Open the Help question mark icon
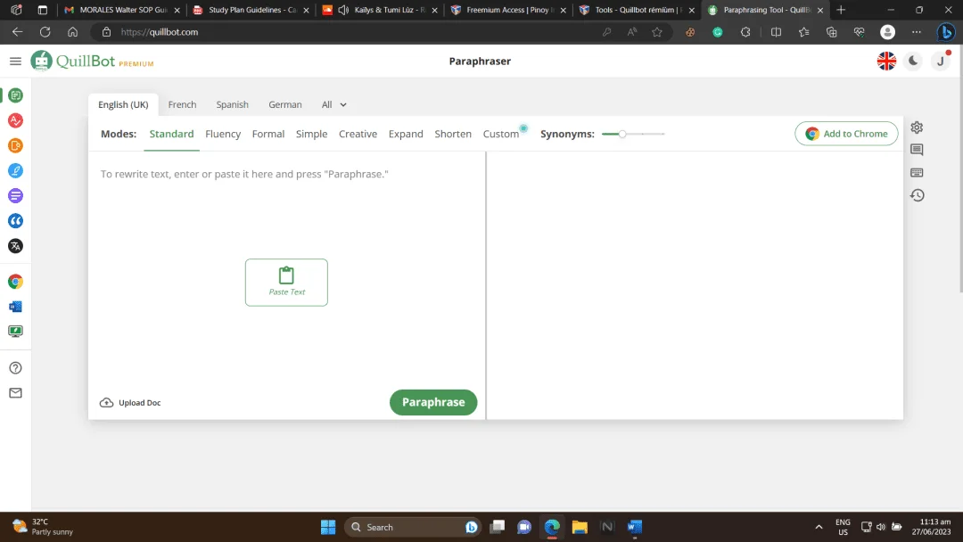This screenshot has height=542, width=963. pos(15,367)
